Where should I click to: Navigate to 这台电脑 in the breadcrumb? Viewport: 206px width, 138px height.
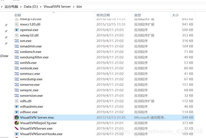click(x=11, y=7)
